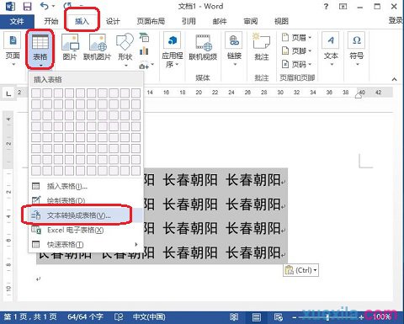Switch to Web Layout view icon
Viewport: 404px width, 324px height.
pos(278,317)
